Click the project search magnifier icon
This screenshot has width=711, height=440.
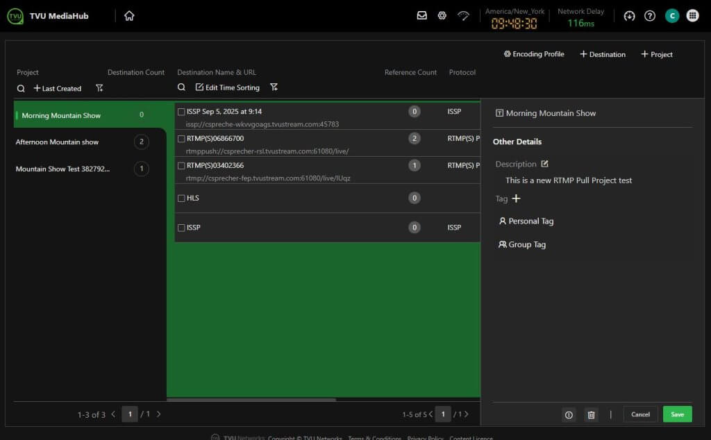tap(21, 88)
